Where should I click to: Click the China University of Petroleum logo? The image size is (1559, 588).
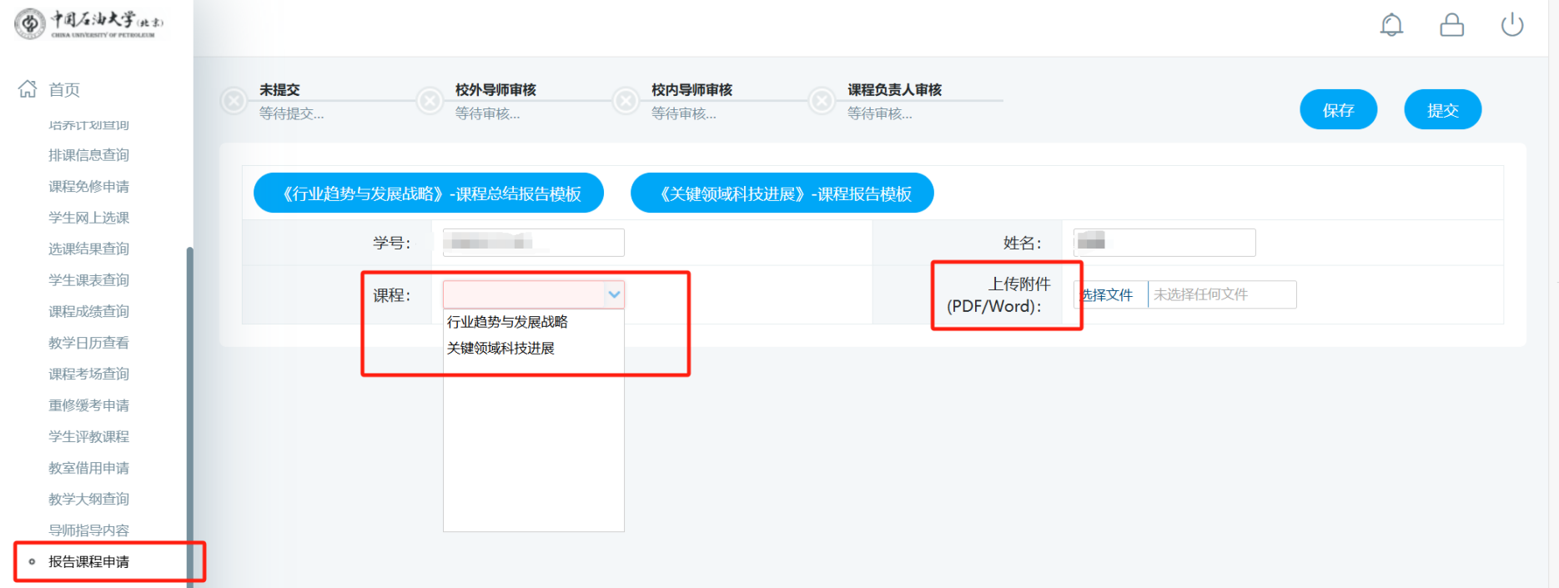pyautogui.click(x=89, y=23)
